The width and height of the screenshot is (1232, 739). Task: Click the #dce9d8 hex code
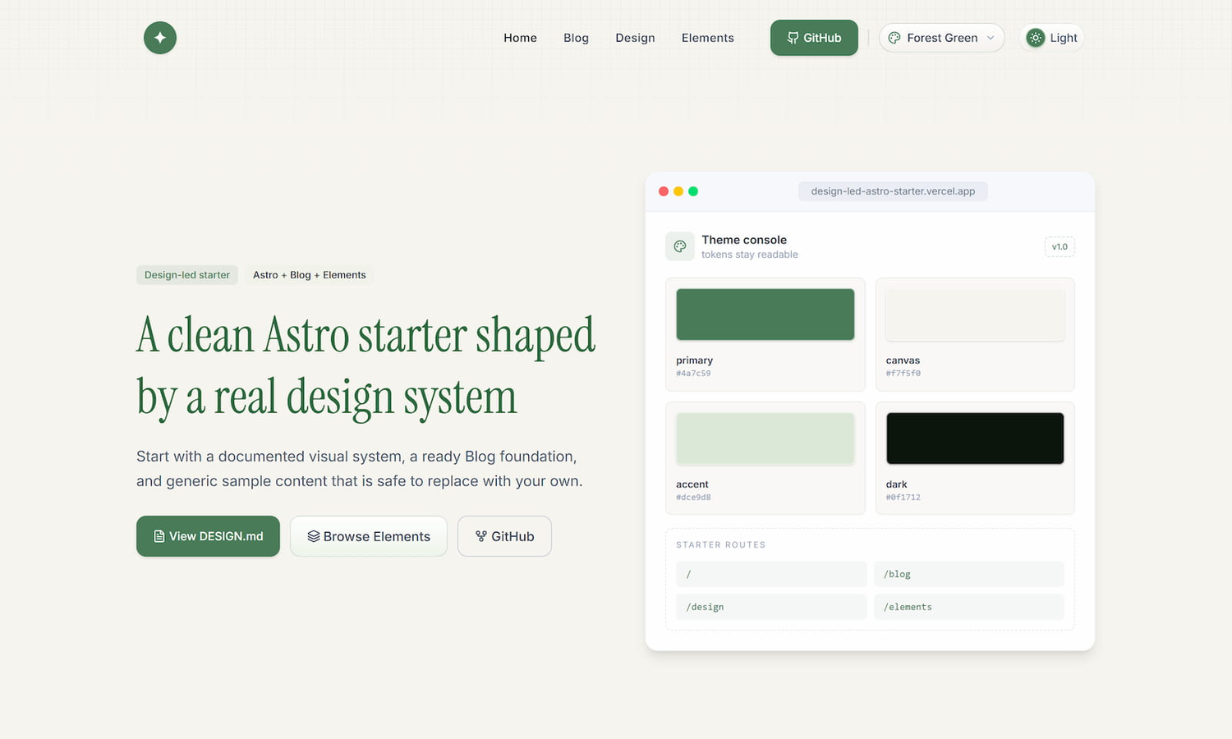point(693,498)
